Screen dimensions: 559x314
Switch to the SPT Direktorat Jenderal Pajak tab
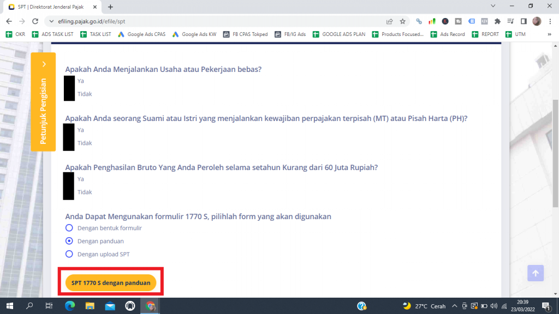point(52,7)
